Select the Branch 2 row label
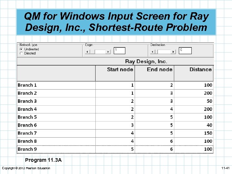 [x=56, y=93]
